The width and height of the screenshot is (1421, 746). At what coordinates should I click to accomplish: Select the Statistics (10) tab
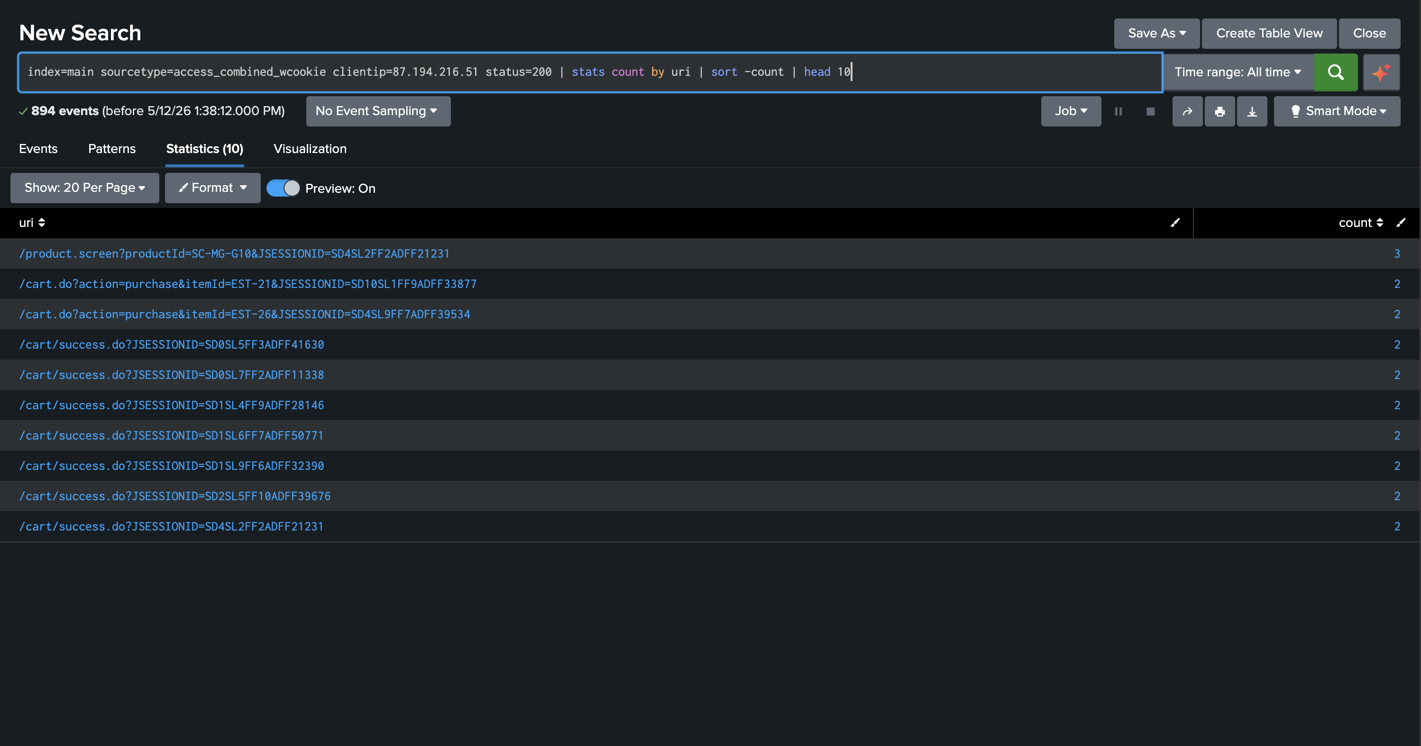[x=205, y=149]
